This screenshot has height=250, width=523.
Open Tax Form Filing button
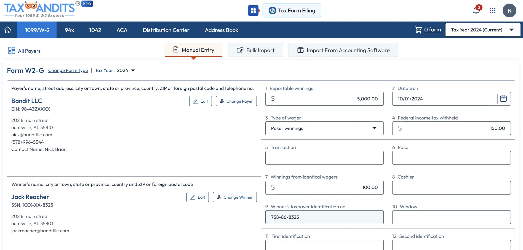[292, 10]
